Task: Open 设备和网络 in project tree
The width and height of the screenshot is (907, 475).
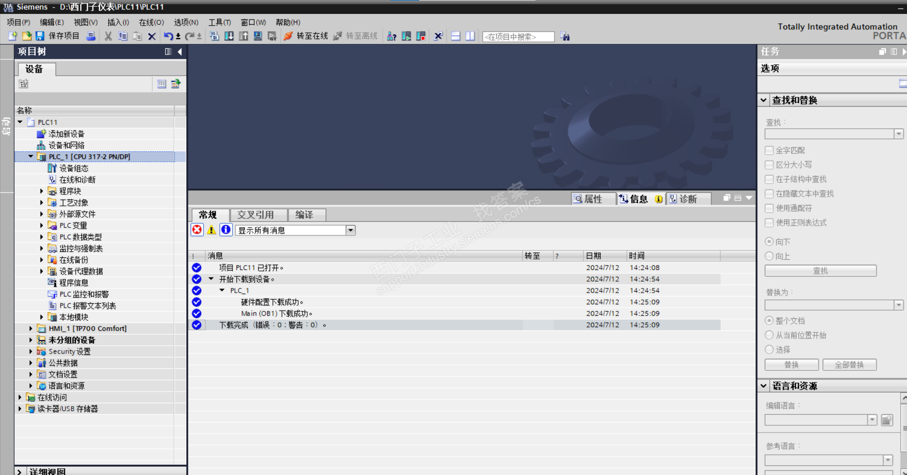Action: tap(66, 145)
